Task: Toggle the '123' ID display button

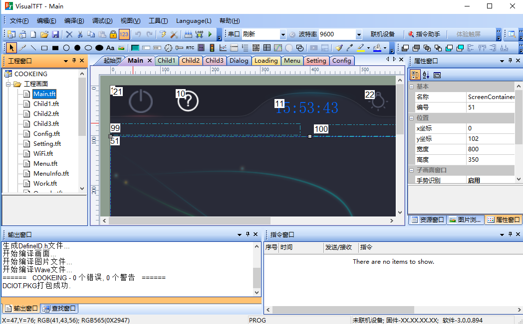Action: click(x=124, y=34)
